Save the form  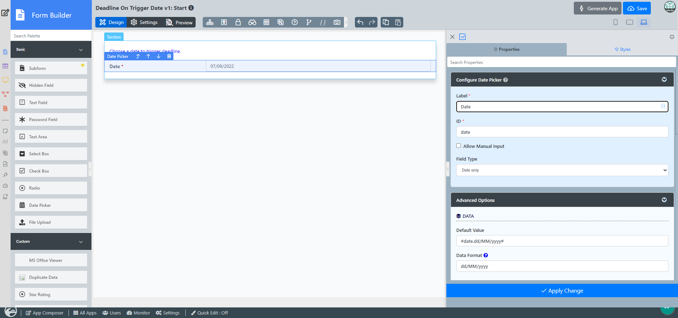pyautogui.click(x=637, y=8)
